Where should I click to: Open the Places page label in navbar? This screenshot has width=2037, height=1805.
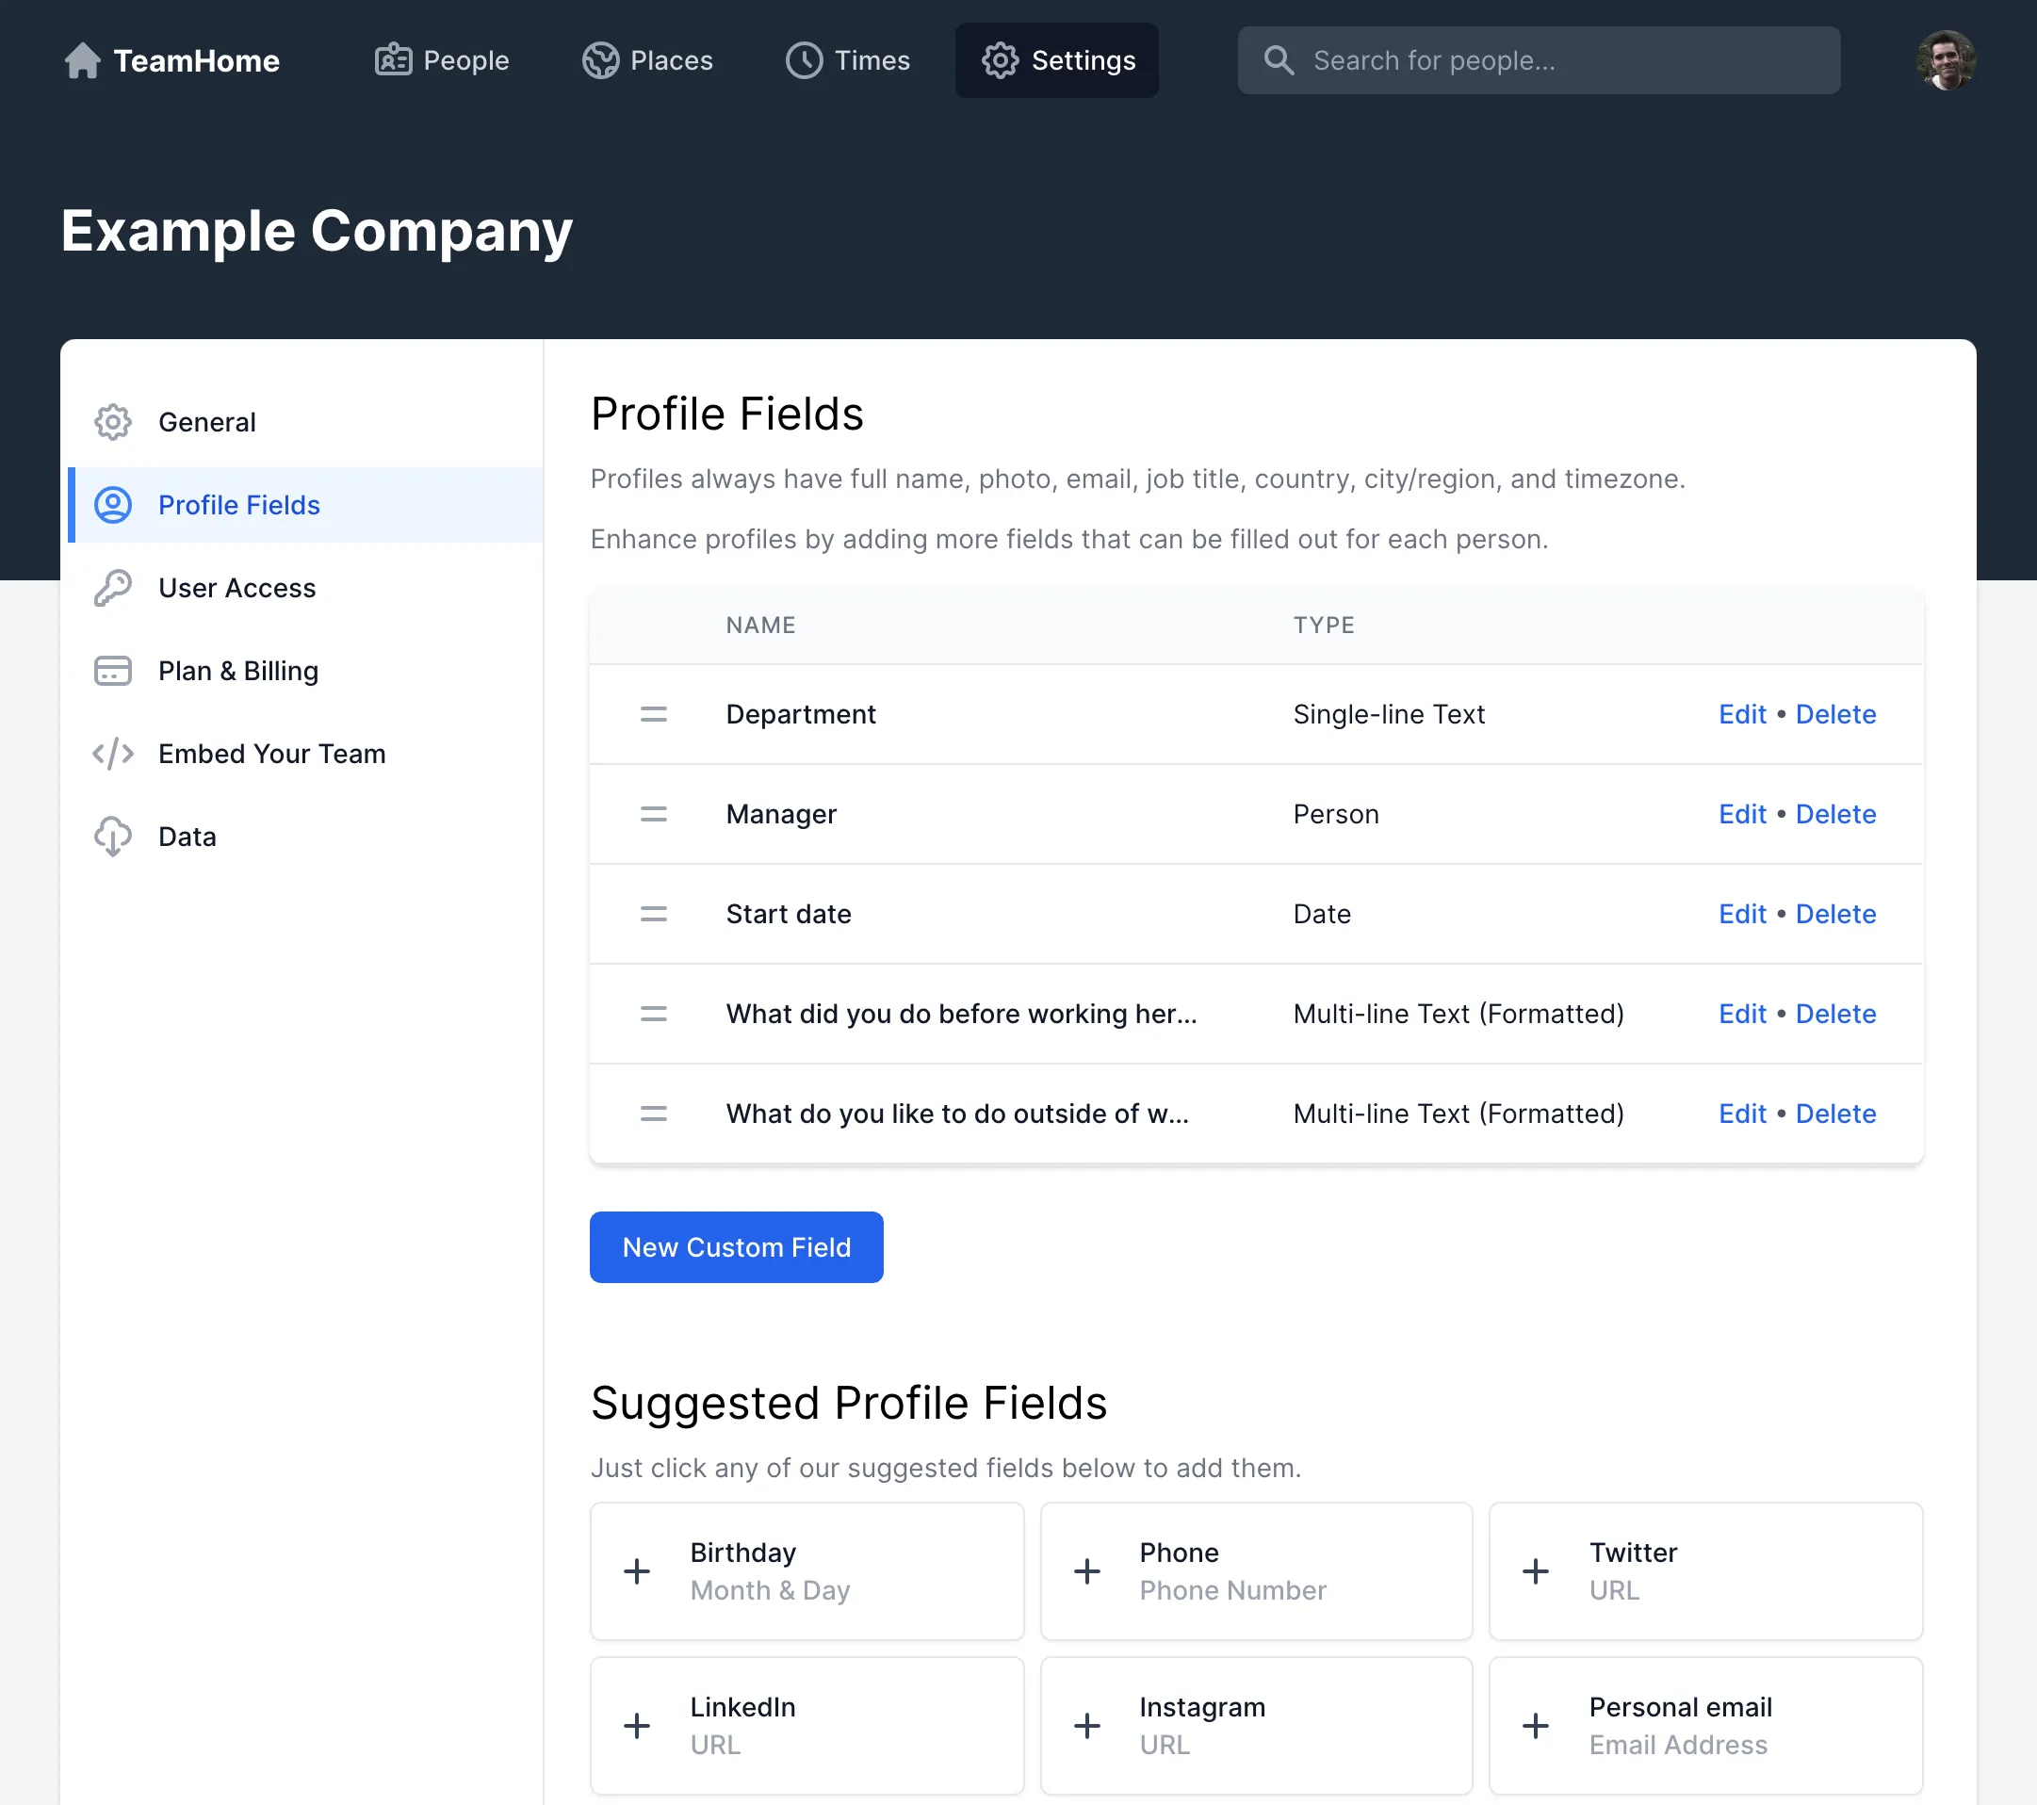click(672, 61)
